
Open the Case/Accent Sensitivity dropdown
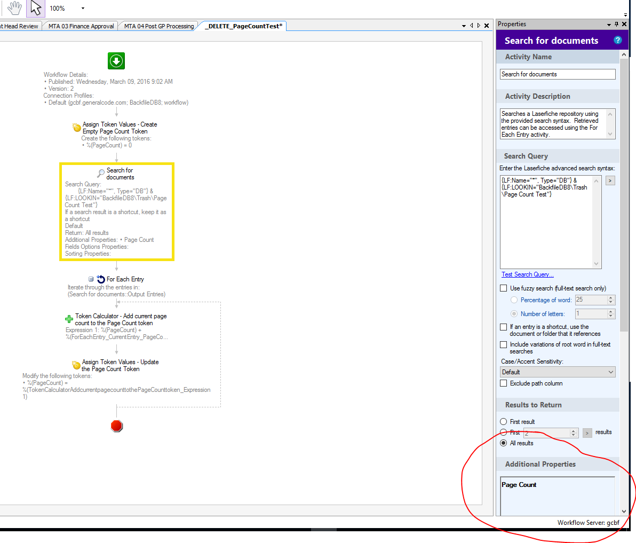[558, 372]
